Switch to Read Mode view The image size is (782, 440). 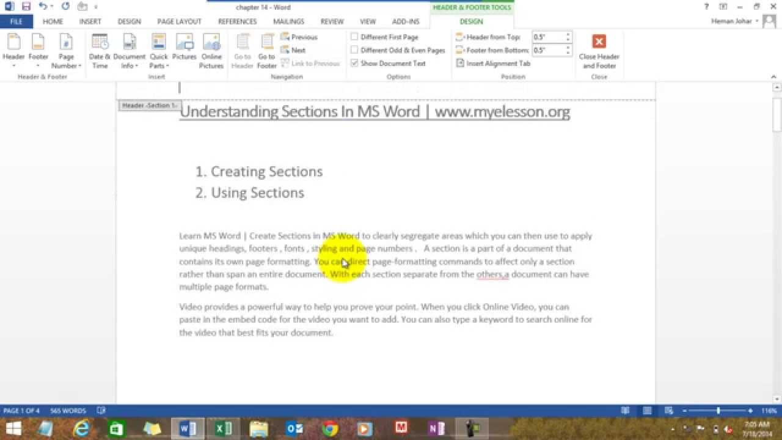(x=625, y=411)
